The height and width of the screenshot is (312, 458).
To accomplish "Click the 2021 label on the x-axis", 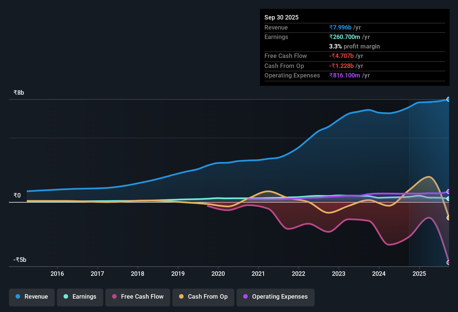I will tap(258, 274).
